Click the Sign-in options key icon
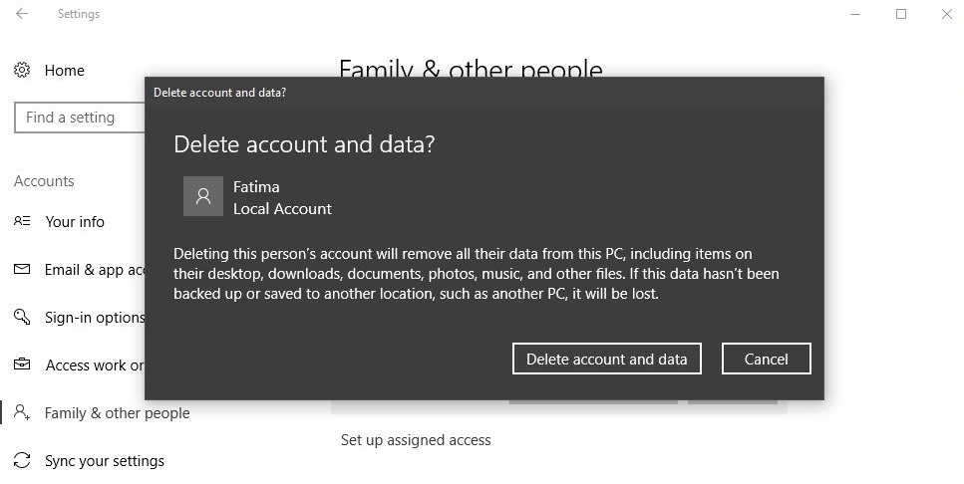This screenshot has height=484, width=964. pyautogui.click(x=22, y=317)
